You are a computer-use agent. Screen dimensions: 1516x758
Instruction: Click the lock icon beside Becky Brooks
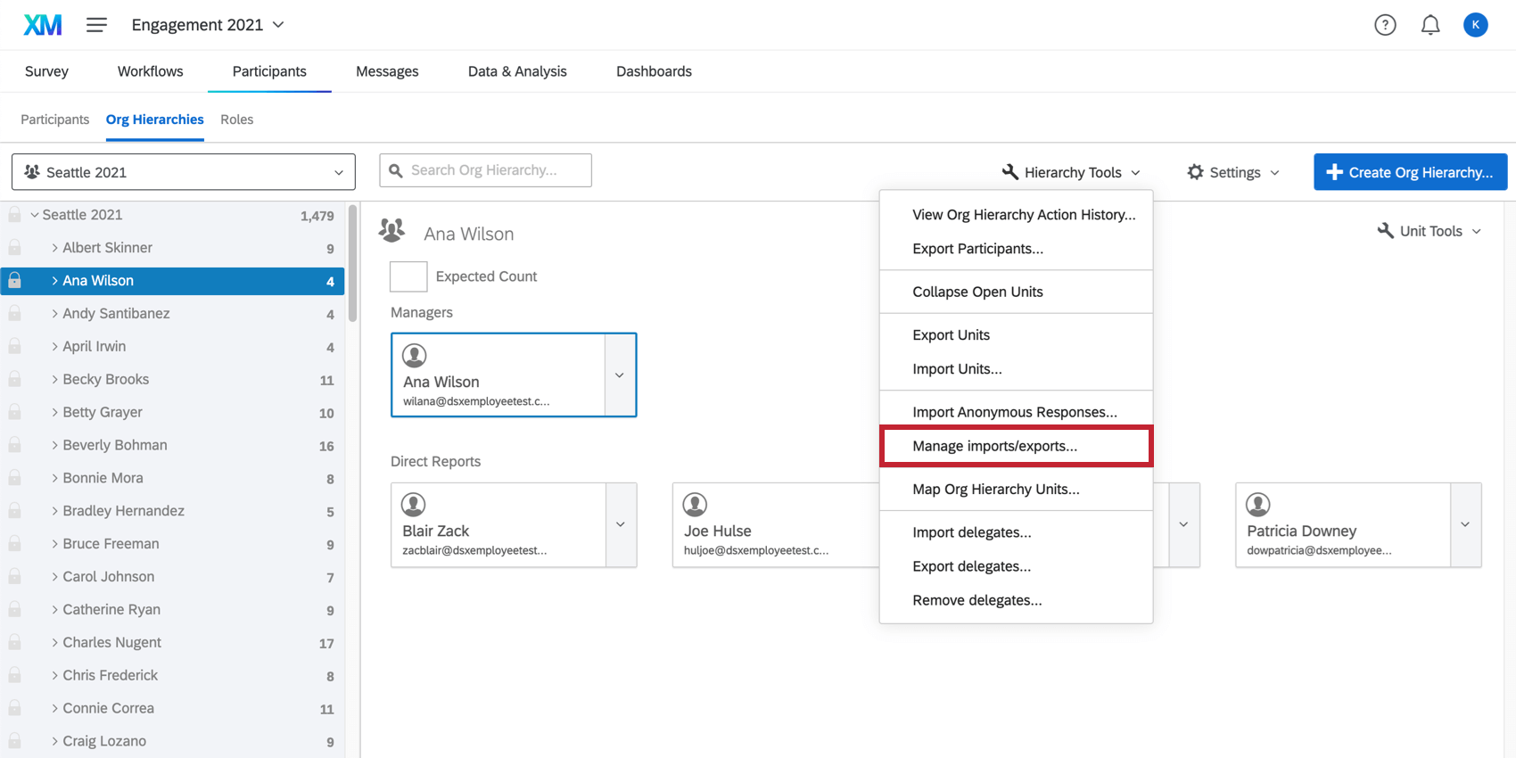[x=15, y=379]
